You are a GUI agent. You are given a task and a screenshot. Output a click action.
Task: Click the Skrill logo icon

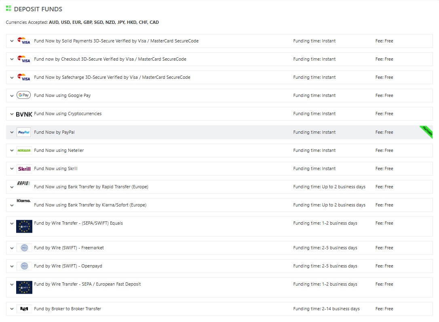tap(24, 169)
